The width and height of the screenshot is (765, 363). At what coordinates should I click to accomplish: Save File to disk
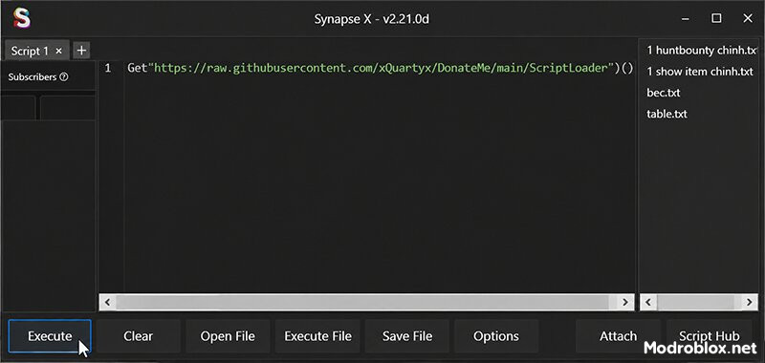[407, 336]
